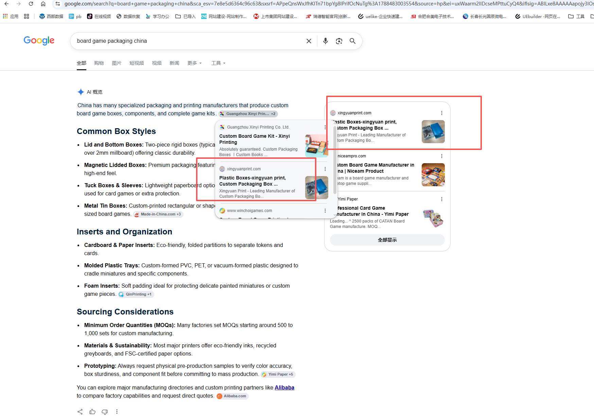The width and height of the screenshot is (594, 420).
Task: Switch to the 新闻 news tab
Action: [174, 63]
